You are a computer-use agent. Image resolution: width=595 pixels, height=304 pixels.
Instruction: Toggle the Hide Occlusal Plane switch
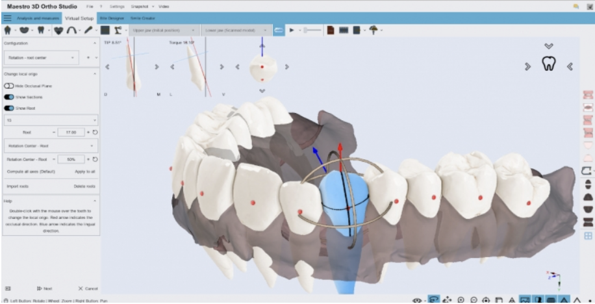point(9,85)
